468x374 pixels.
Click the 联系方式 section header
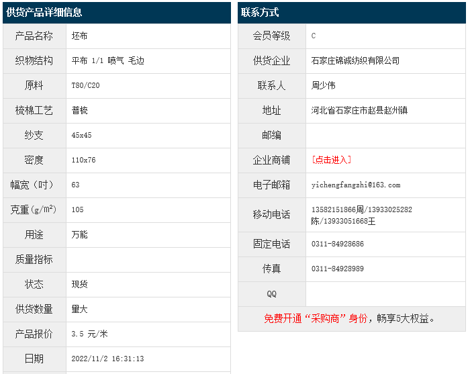(x=260, y=12)
